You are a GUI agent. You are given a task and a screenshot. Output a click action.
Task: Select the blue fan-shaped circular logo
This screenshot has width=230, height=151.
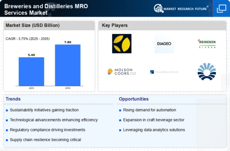click(x=207, y=71)
